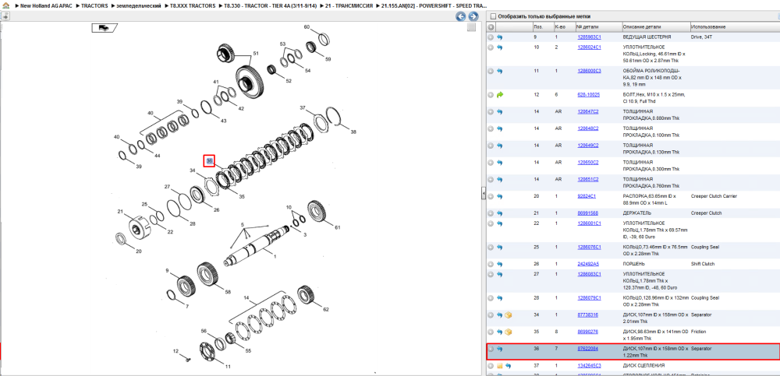Go to next diagram with right arrow
780x376 pixels.
pyautogui.click(x=473, y=16)
